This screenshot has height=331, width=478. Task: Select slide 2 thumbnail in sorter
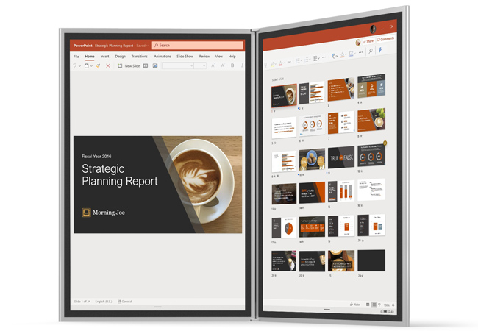[x=312, y=93]
